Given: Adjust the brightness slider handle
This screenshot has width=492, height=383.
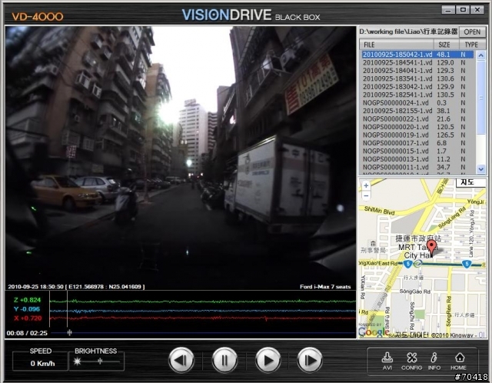Looking at the screenshot, I should [x=100, y=361].
